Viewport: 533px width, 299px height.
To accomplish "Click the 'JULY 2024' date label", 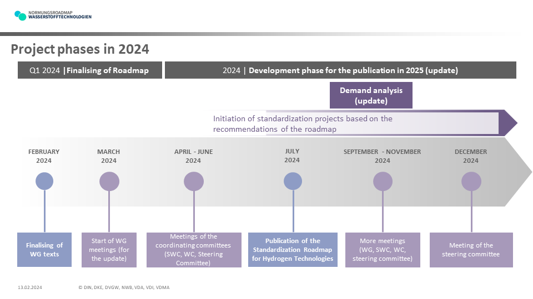I will (292, 155).
